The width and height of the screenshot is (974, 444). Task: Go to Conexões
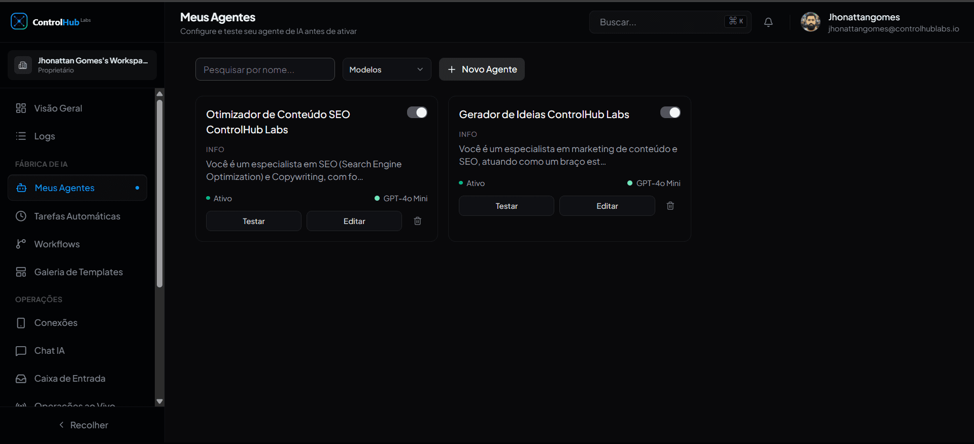[x=77, y=323]
